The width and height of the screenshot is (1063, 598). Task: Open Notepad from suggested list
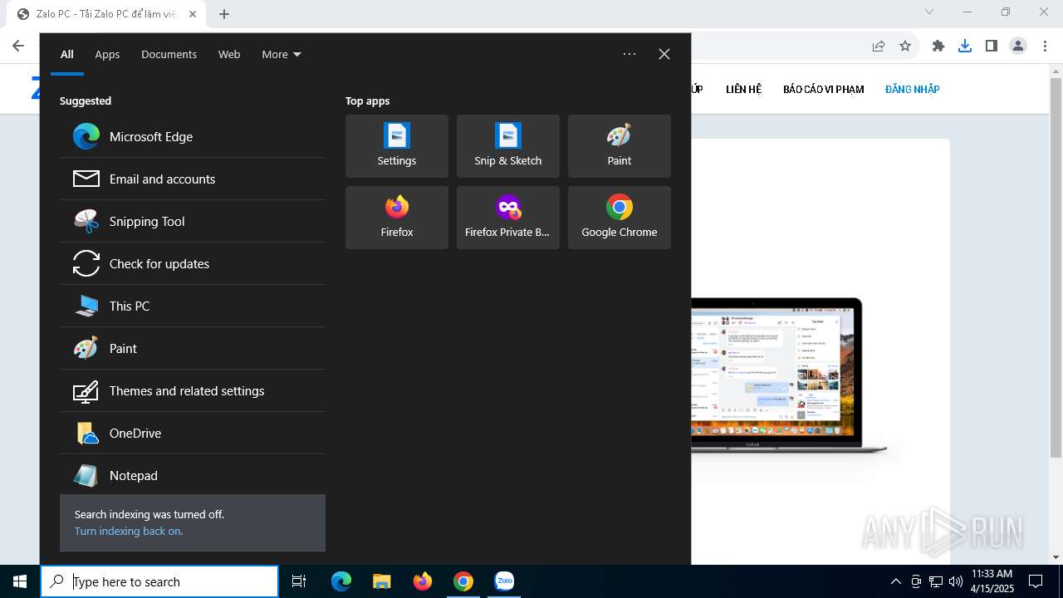coord(193,475)
